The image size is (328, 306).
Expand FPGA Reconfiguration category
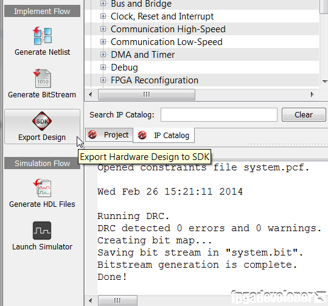point(103,80)
